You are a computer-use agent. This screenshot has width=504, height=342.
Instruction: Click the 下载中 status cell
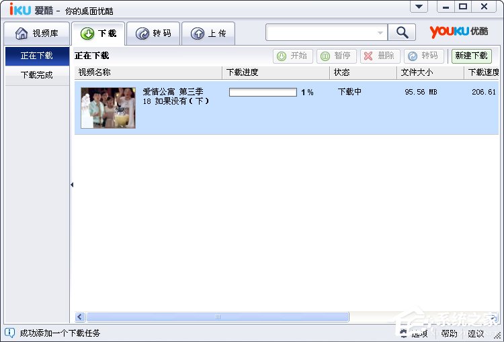pyautogui.click(x=349, y=92)
